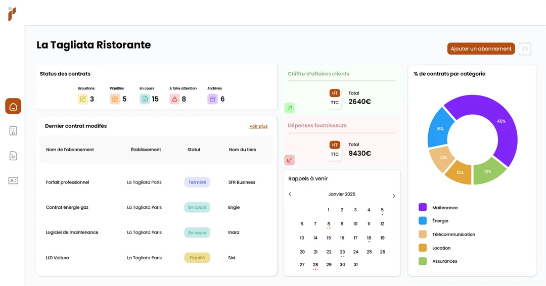Click Inara tiers name
The image size is (546, 286).
point(234,232)
